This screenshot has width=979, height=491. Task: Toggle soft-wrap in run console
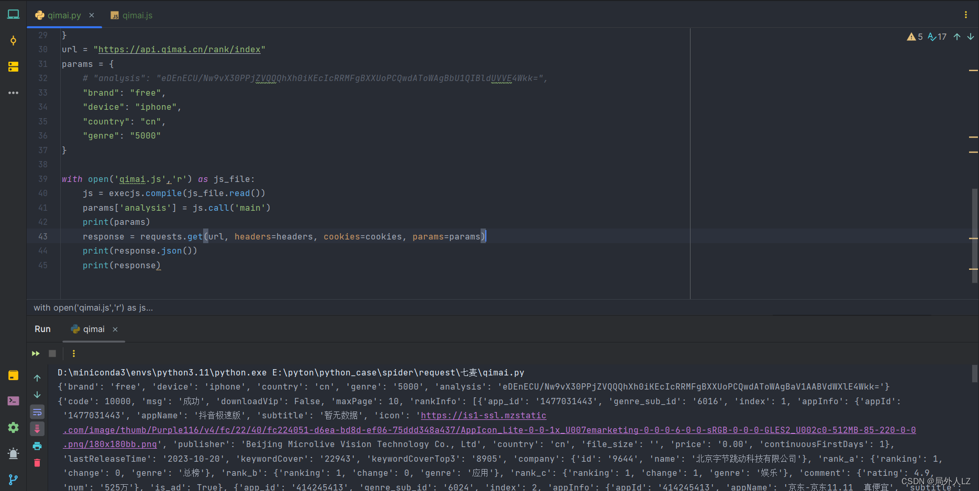[37, 412]
